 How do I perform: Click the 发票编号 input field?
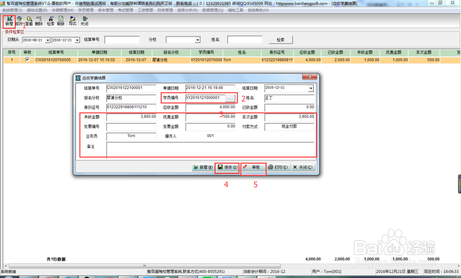[131, 127]
